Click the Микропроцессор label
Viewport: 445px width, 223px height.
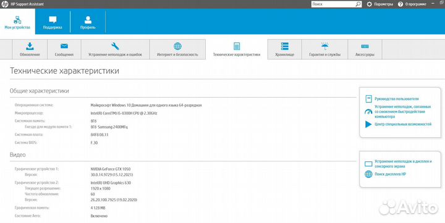pos(29,113)
